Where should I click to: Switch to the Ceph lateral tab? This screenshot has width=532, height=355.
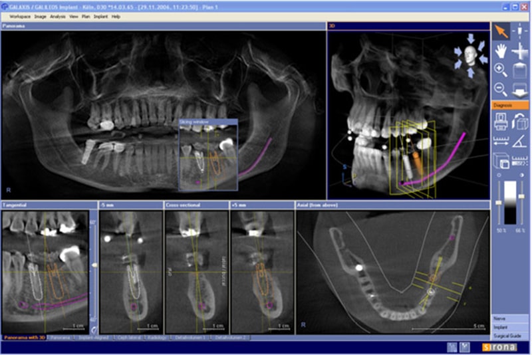click(x=126, y=338)
